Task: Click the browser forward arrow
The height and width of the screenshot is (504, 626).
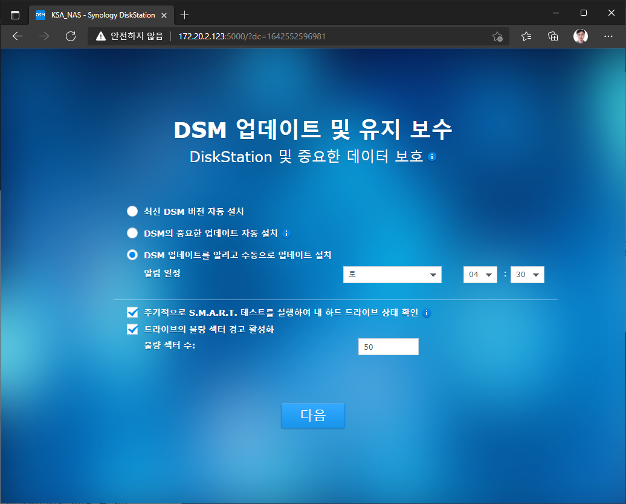Action: pos(44,36)
